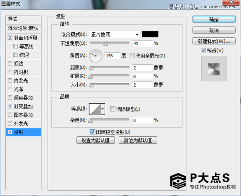
Task: Disable the 渐变叠加 checkbox
Action: point(10,106)
